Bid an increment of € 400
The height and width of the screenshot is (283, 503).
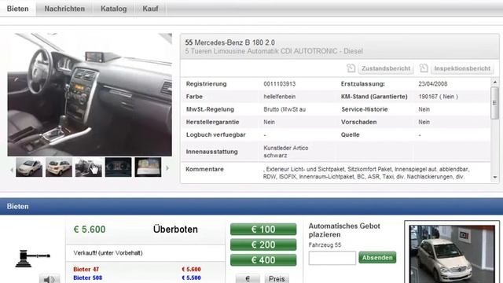coord(263,260)
